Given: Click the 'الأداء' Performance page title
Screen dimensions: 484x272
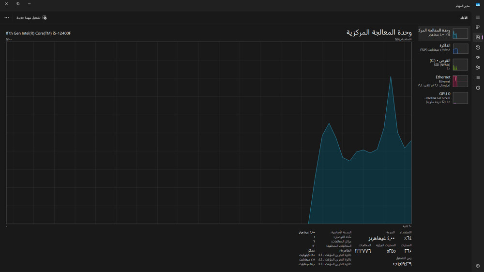Looking at the screenshot, I should point(464,18).
